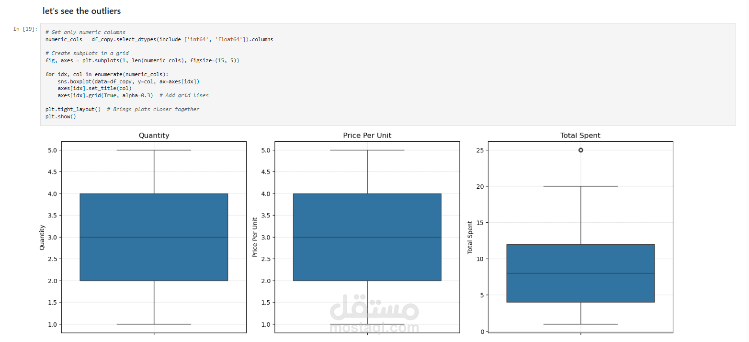Click the Total Spent plot title
The image size is (749, 342).
(x=580, y=136)
